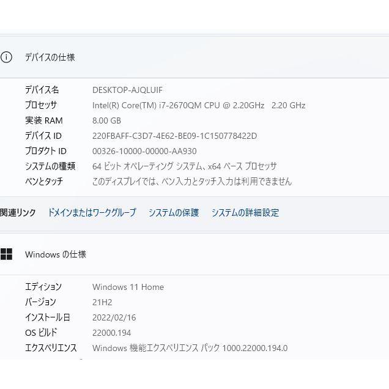Select the version value 21H2
The height and width of the screenshot is (389, 389).
click(x=102, y=302)
